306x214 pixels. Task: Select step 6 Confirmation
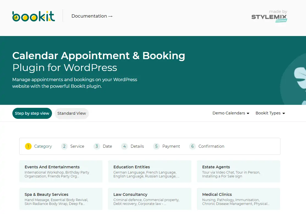[x=207, y=146]
